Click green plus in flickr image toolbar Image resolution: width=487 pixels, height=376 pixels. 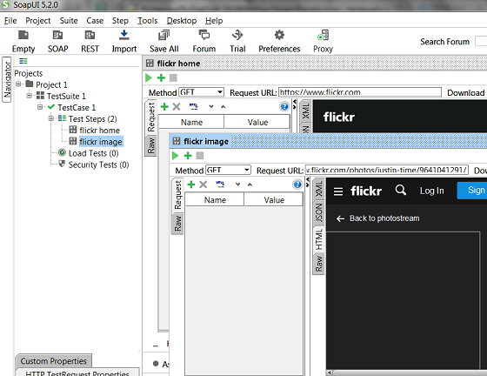pyautogui.click(x=188, y=156)
